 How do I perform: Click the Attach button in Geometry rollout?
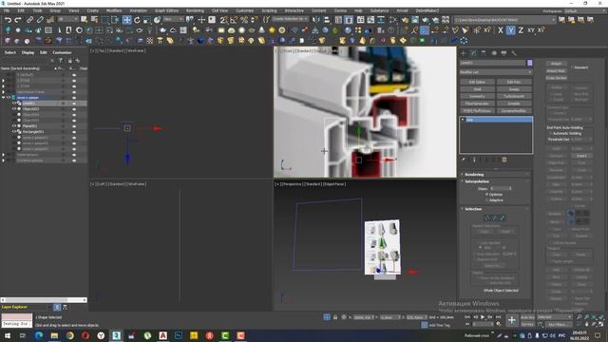[x=556, y=64]
